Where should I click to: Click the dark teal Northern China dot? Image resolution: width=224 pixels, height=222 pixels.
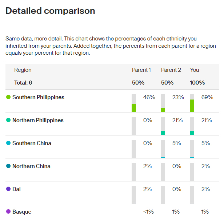[x=8, y=166]
